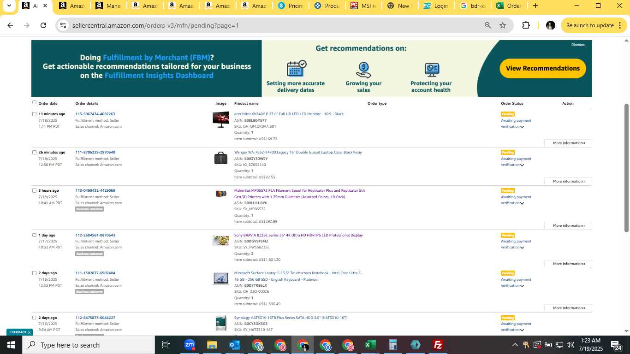Check the order 112-8475873-6044227 checkbox

click(34, 318)
